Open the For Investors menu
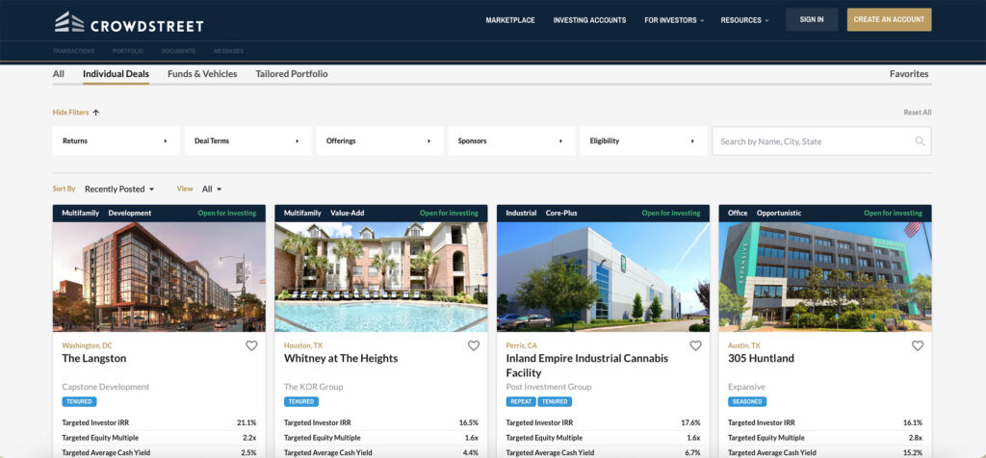Viewport: 986px width, 458px height. click(x=673, y=20)
